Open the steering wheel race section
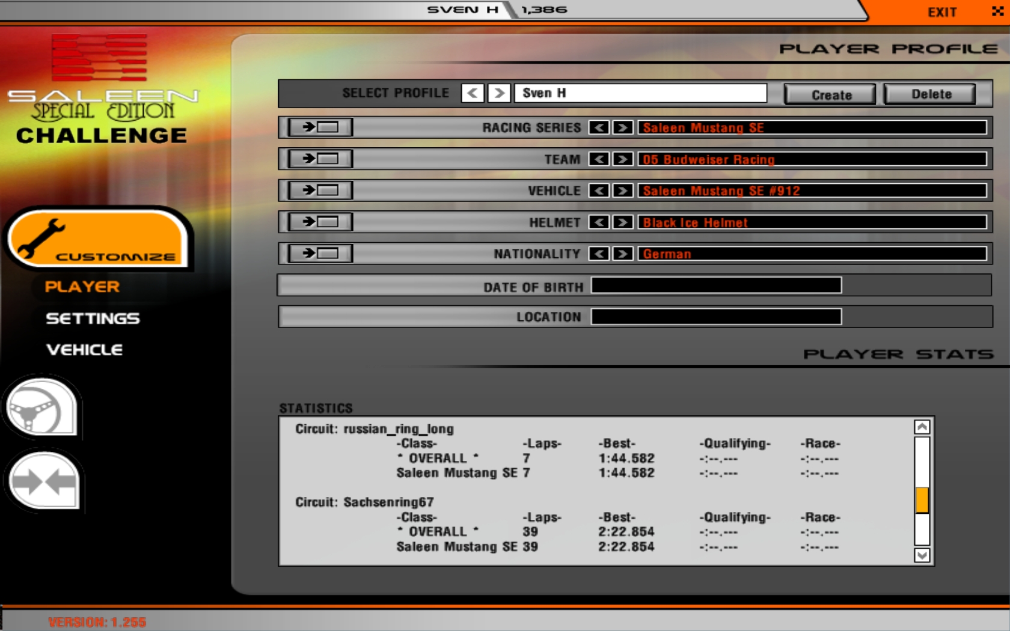The height and width of the screenshot is (631, 1010). click(41, 409)
